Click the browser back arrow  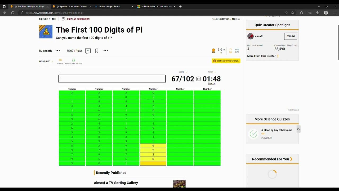[5, 13]
